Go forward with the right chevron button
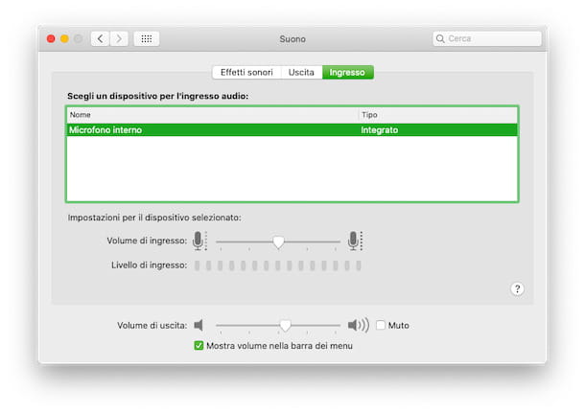This screenshot has width=585, height=414. [x=119, y=38]
